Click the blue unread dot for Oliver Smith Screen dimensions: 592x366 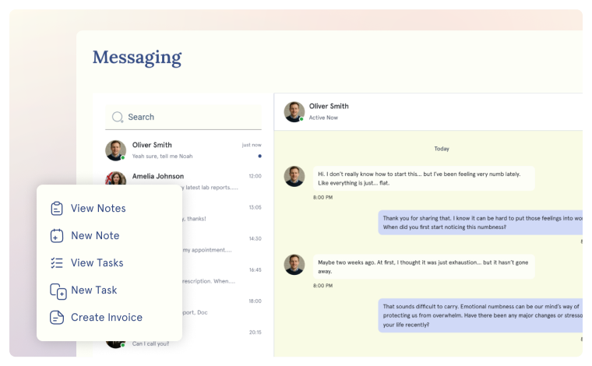(259, 156)
